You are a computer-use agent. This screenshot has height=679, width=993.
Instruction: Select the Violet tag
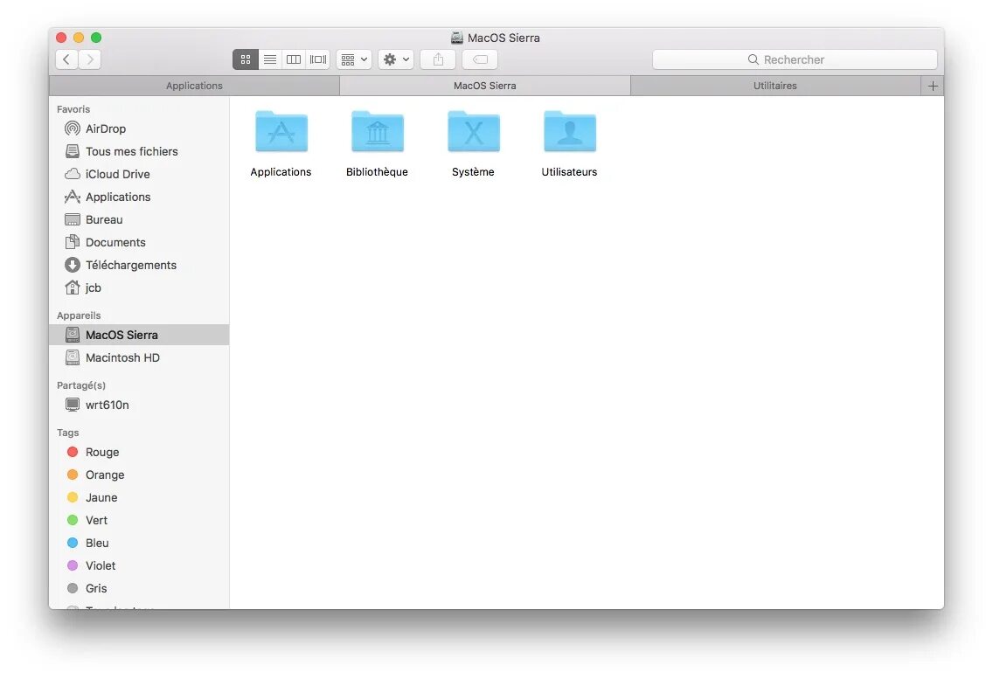pyautogui.click(x=139, y=566)
